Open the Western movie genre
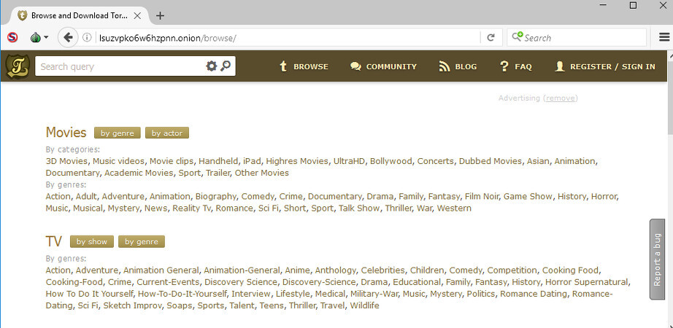 click(x=454, y=208)
